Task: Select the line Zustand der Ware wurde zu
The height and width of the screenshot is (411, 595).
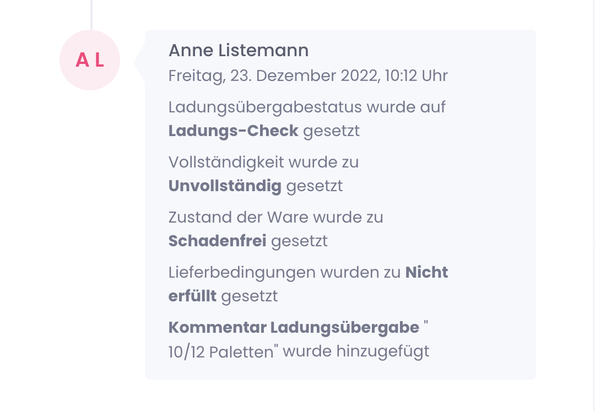Action: click(x=275, y=217)
